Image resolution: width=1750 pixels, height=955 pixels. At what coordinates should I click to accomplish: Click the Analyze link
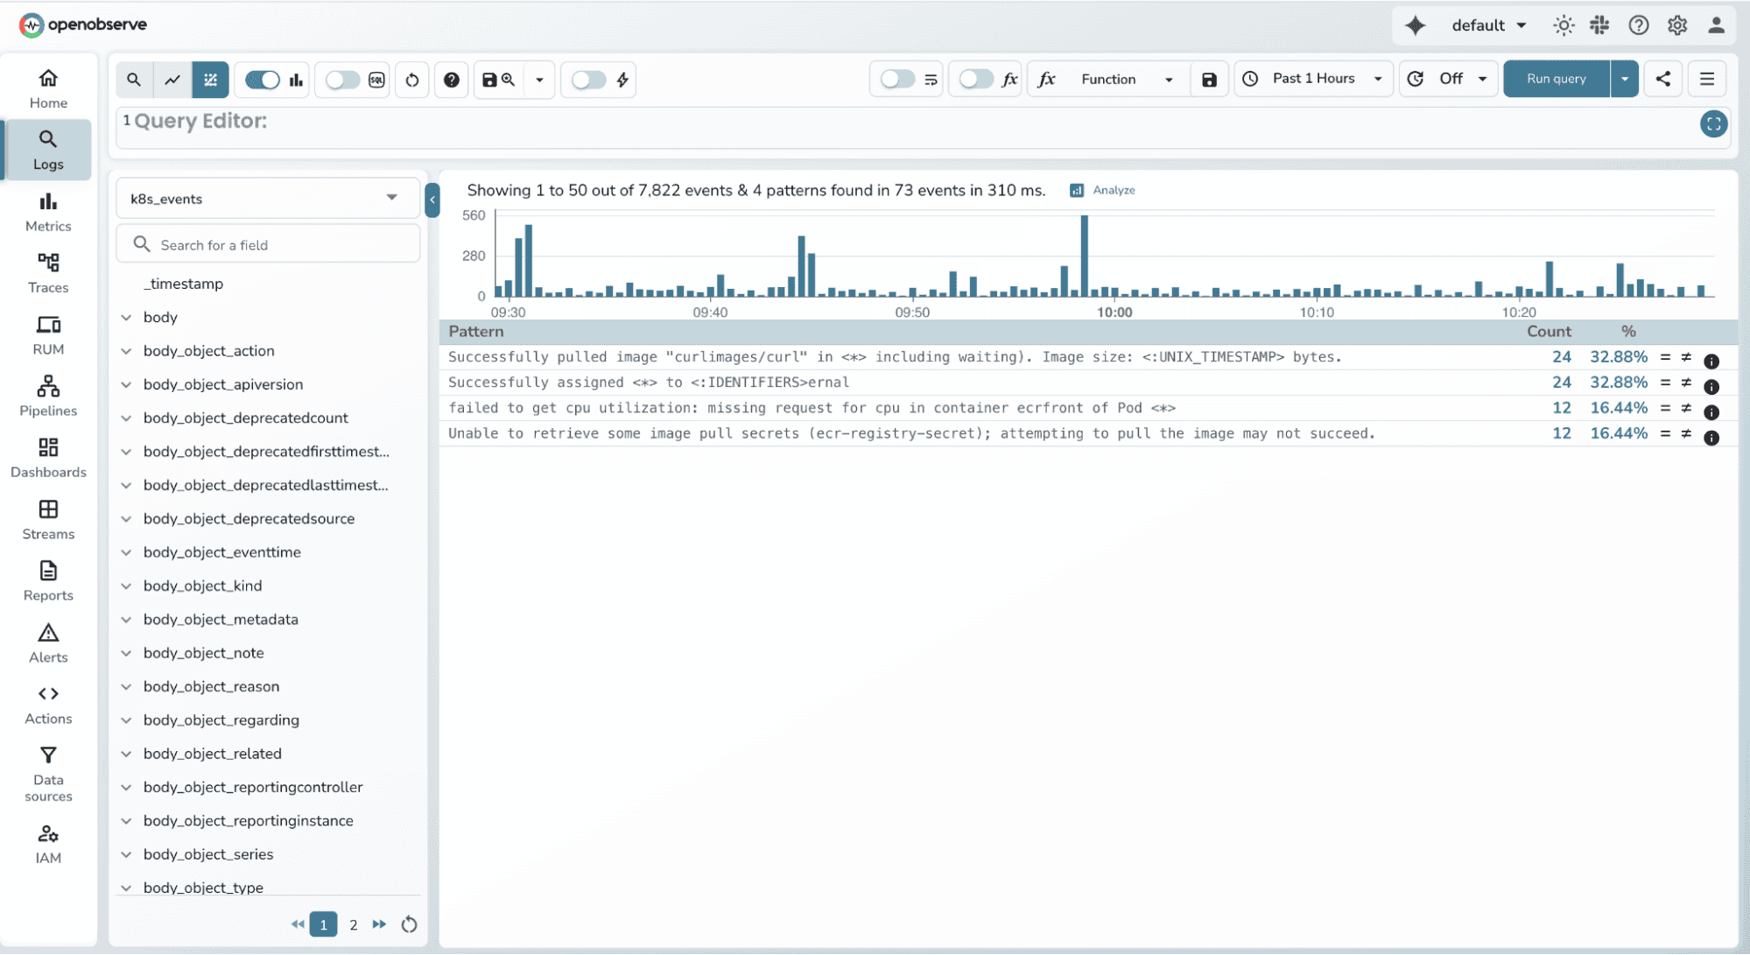click(x=1112, y=190)
